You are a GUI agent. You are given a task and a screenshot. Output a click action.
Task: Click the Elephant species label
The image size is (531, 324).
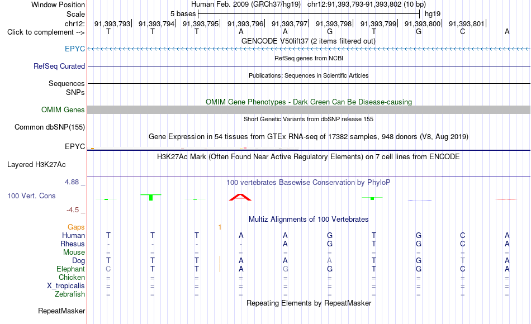click(71, 269)
